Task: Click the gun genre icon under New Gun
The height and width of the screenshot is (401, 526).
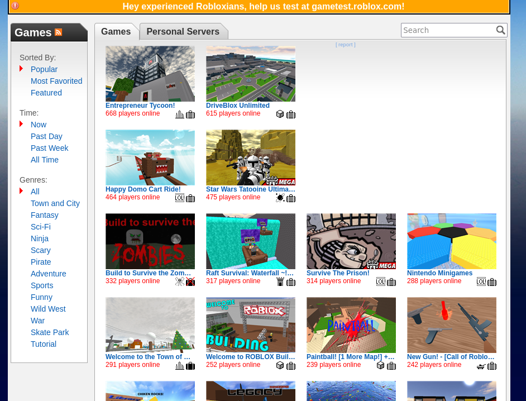Action: pos(481,366)
